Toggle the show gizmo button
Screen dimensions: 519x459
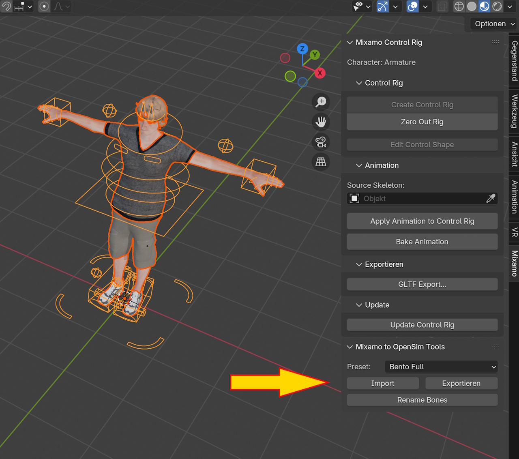[382, 6]
